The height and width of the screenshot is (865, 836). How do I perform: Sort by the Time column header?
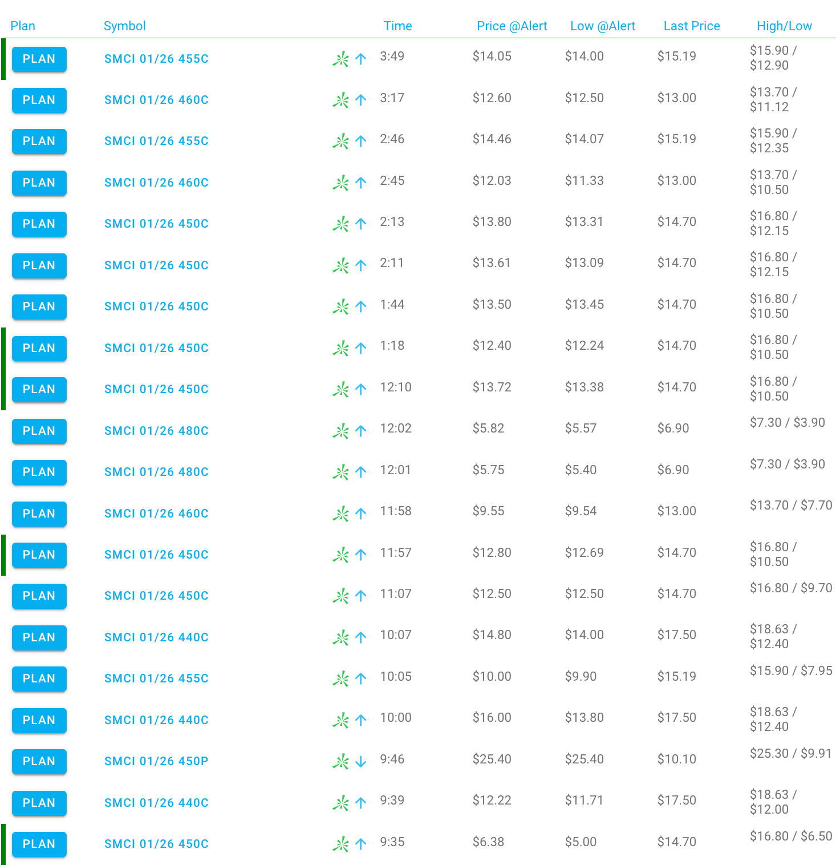(397, 26)
